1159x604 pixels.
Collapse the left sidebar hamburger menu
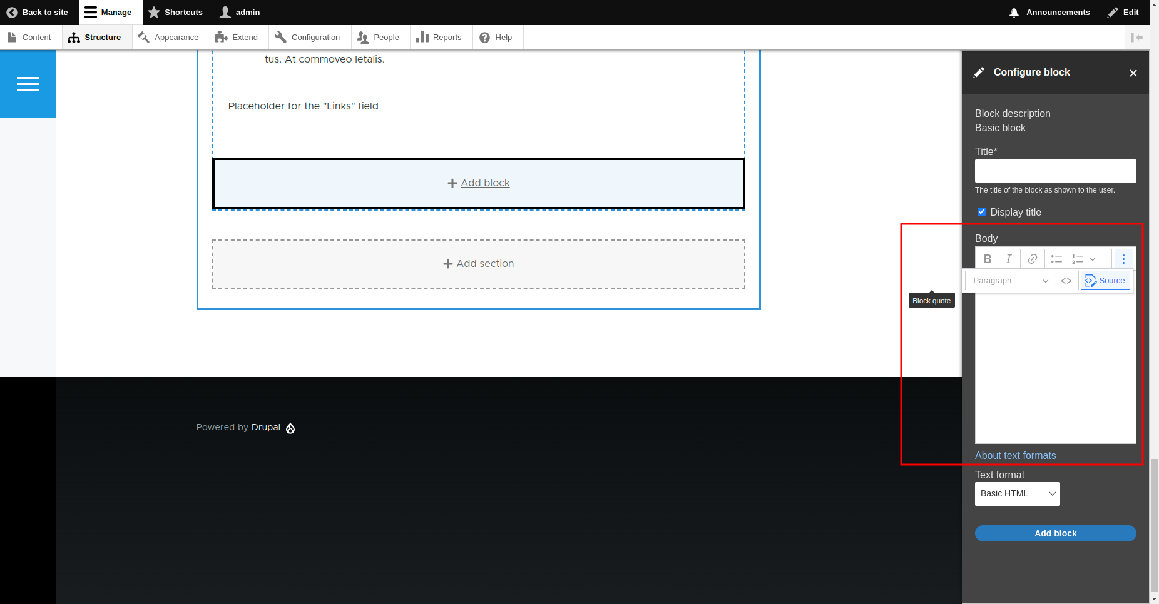28,83
